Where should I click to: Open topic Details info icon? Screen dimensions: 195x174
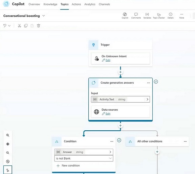pyautogui.click(x=171, y=16)
